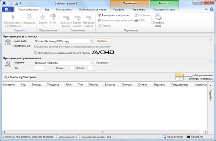216x141 pixels.
Task: Click the Загрузить download arrow icon
Action: point(29,17)
